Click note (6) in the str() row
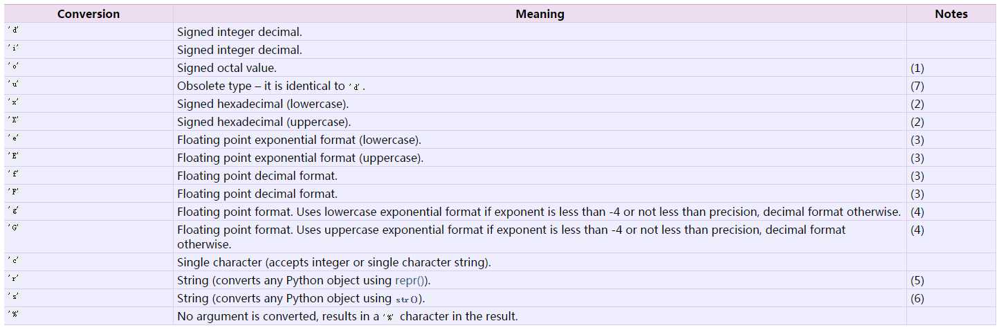Screen dimensions: 999x330 [x=917, y=298]
